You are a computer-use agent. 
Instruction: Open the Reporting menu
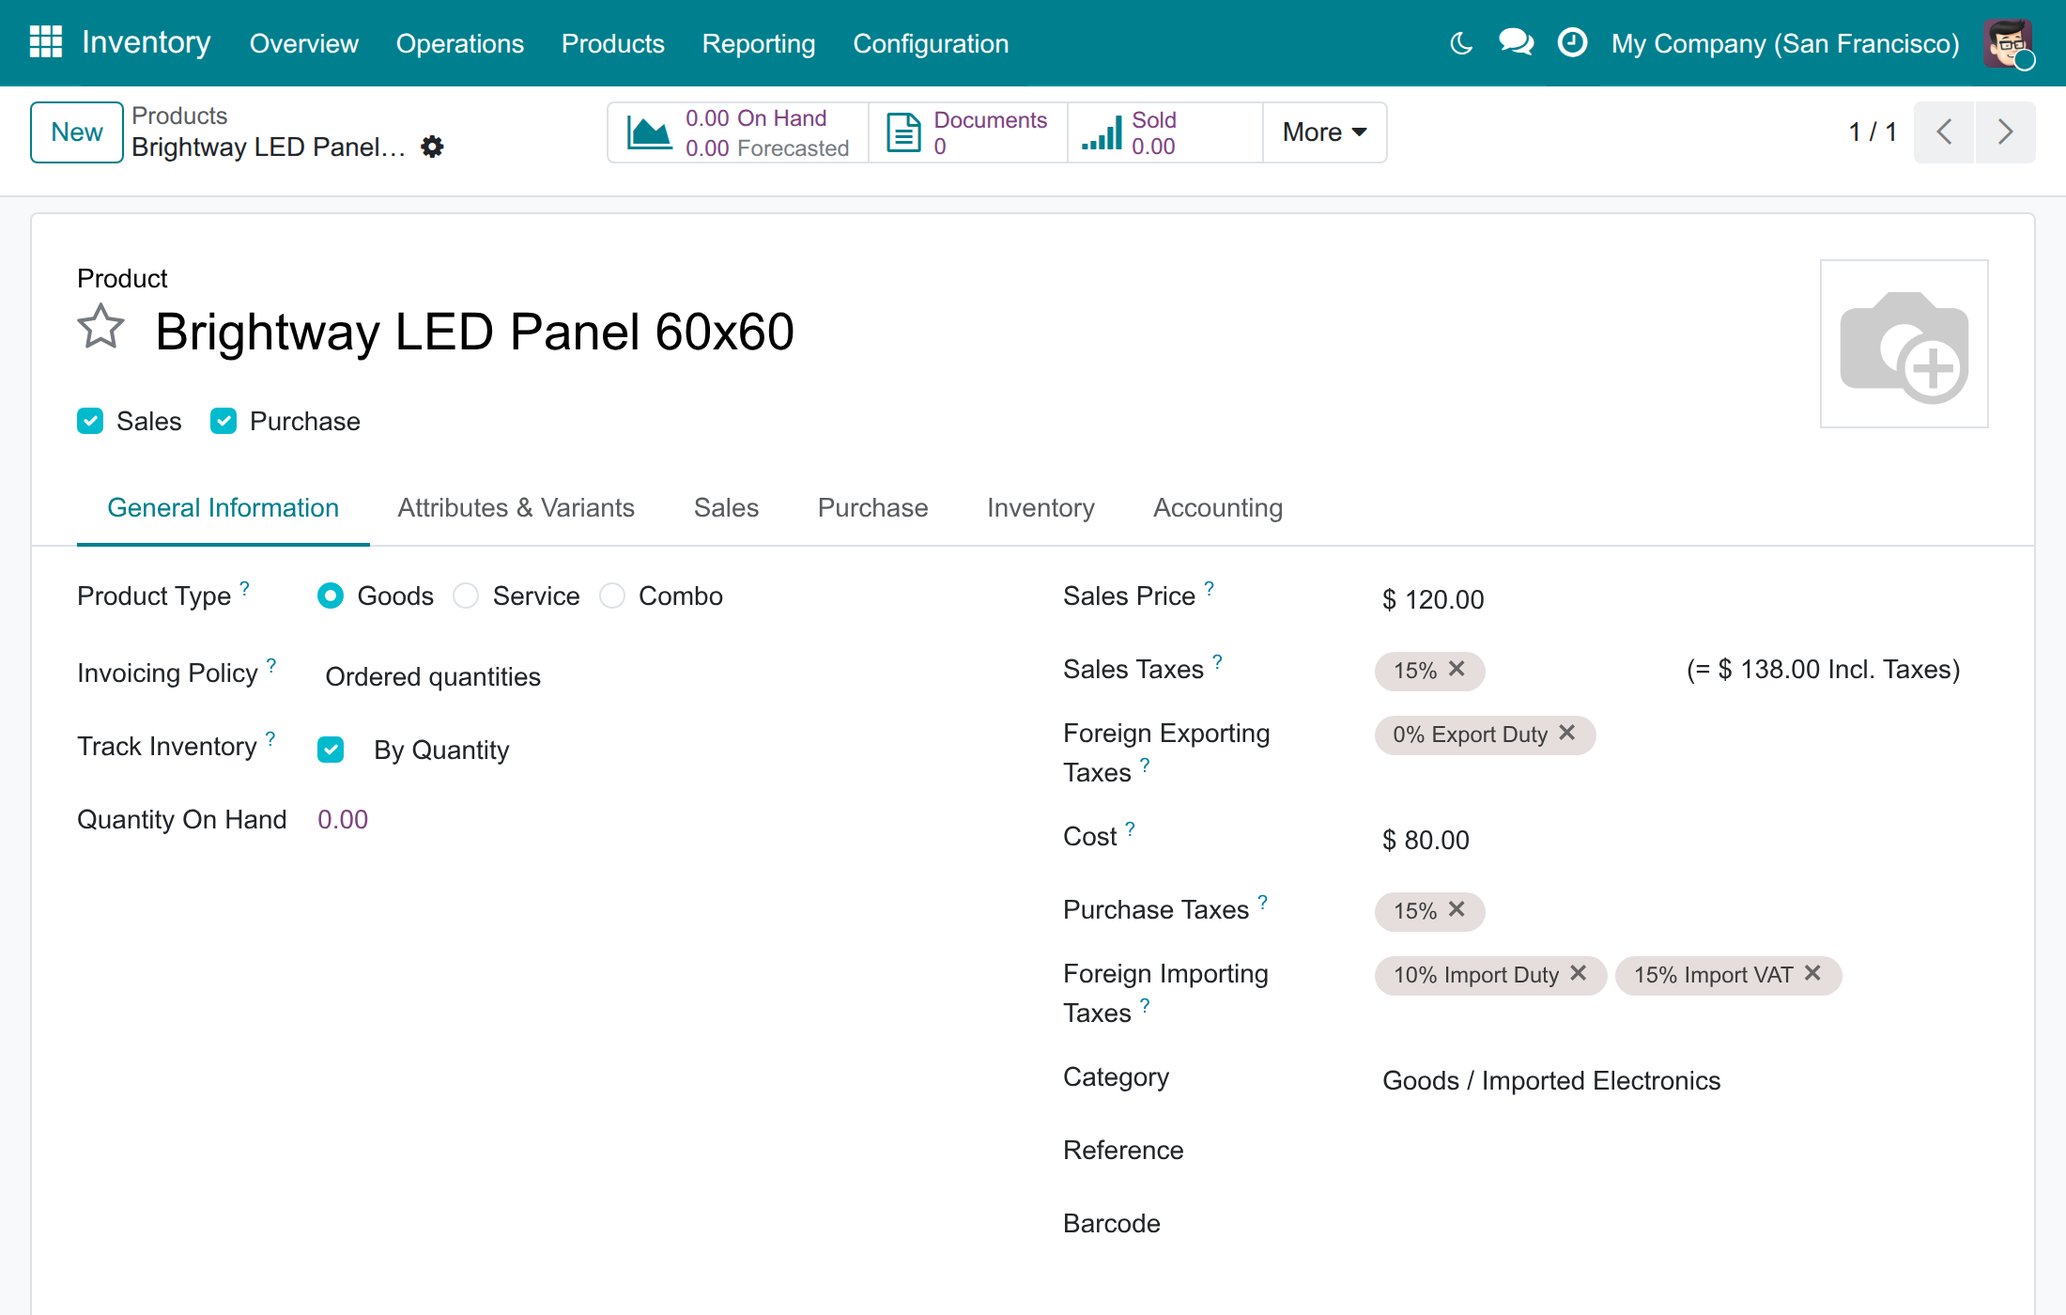[x=759, y=43]
